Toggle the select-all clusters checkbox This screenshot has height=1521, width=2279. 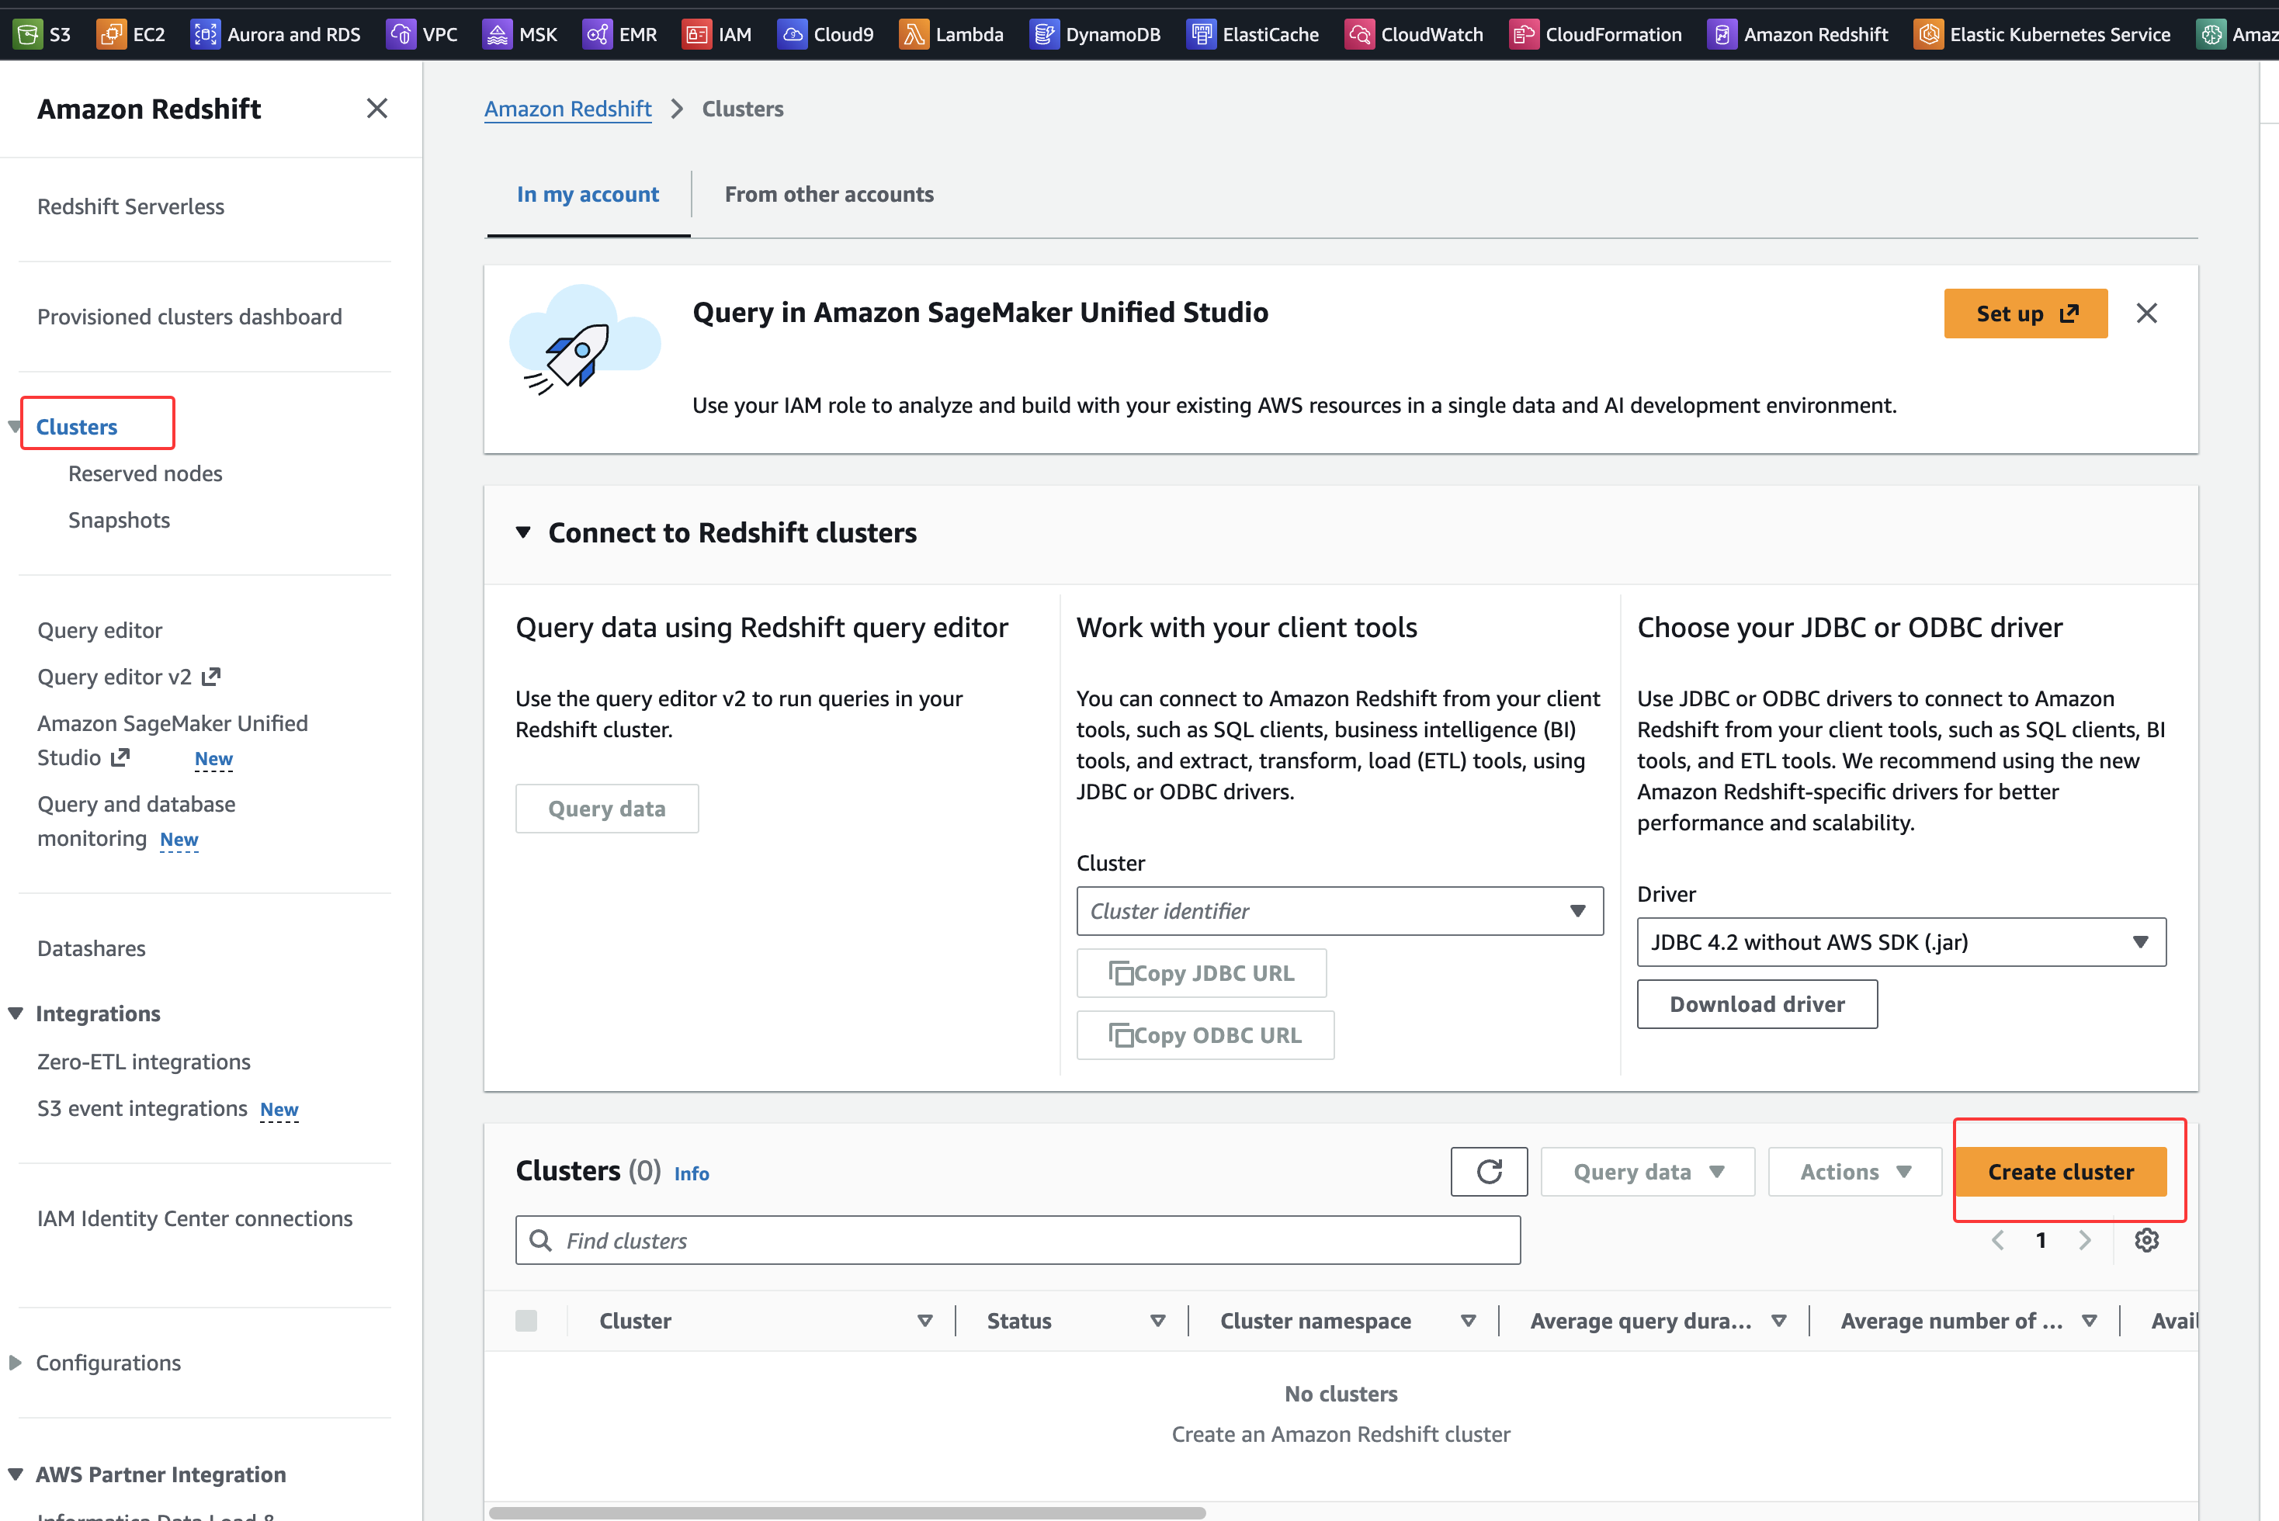(526, 1320)
